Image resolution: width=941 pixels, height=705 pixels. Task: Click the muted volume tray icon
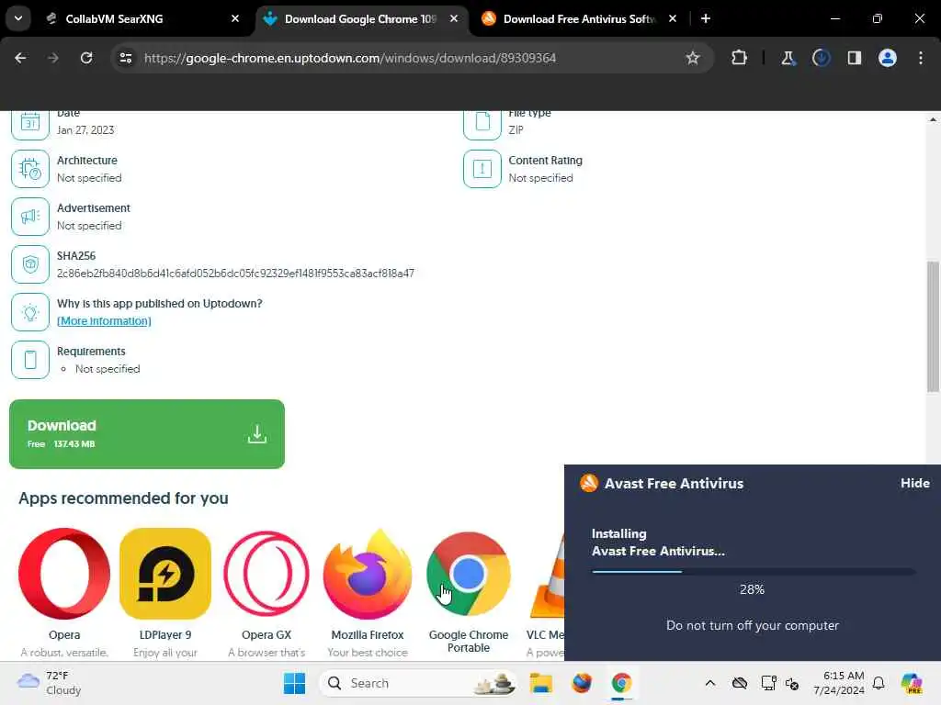click(x=792, y=683)
